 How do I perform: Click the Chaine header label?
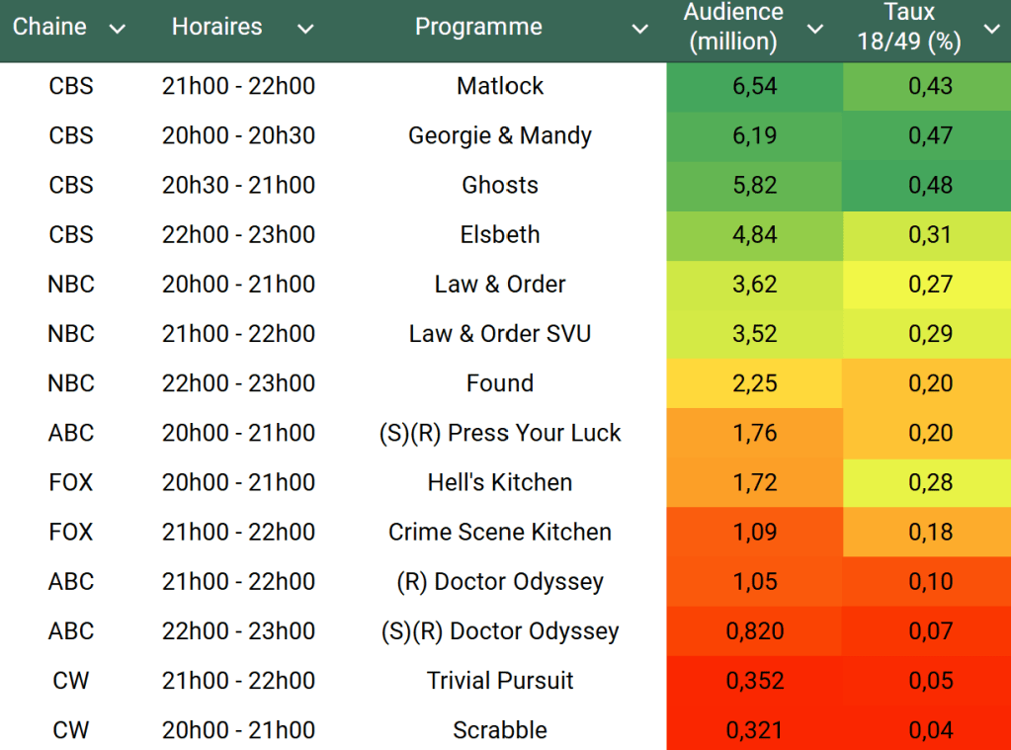49,27
